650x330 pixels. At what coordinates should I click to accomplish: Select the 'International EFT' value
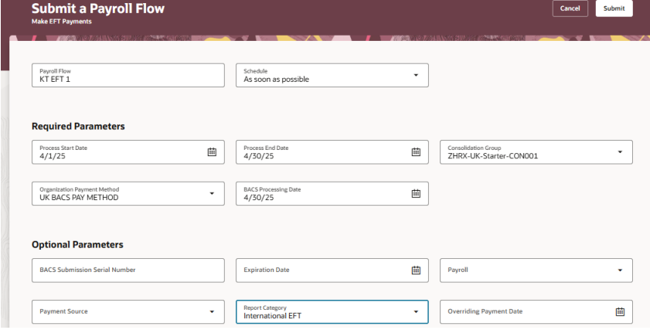[x=272, y=316]
